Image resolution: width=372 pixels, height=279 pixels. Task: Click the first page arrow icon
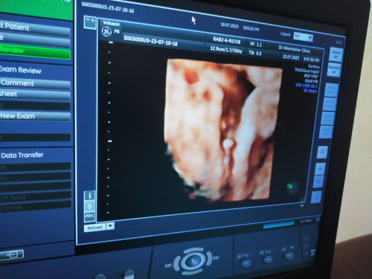[x=323, y=152]
